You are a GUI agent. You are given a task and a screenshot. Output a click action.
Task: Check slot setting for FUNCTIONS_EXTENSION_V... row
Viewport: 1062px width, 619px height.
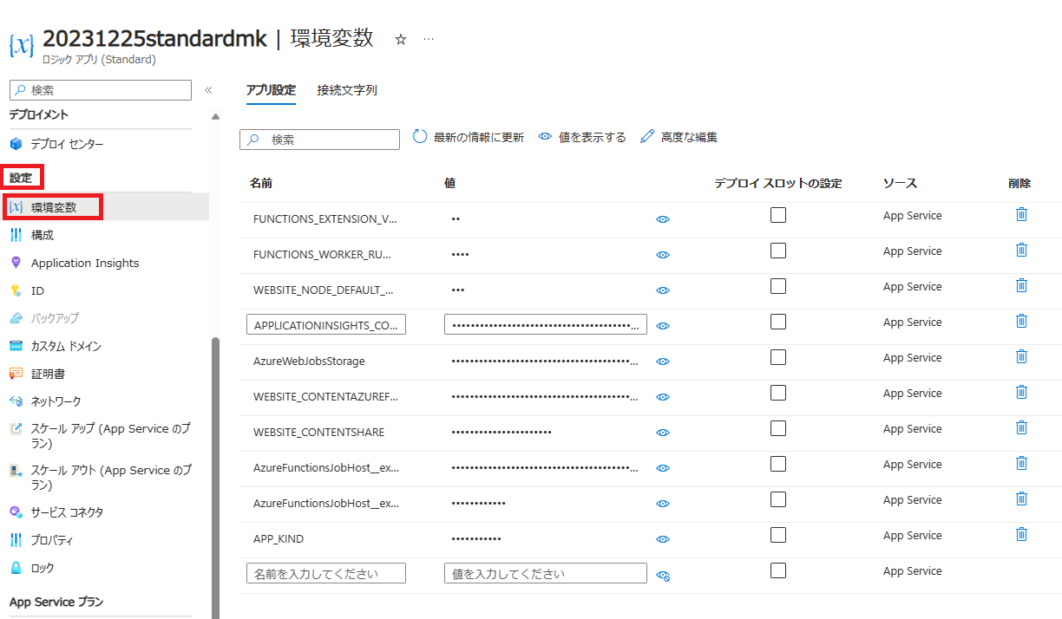pyautogui.click(x=778, y=215)
